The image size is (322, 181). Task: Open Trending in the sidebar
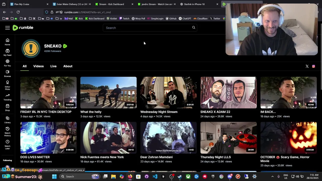pos(8,97)
